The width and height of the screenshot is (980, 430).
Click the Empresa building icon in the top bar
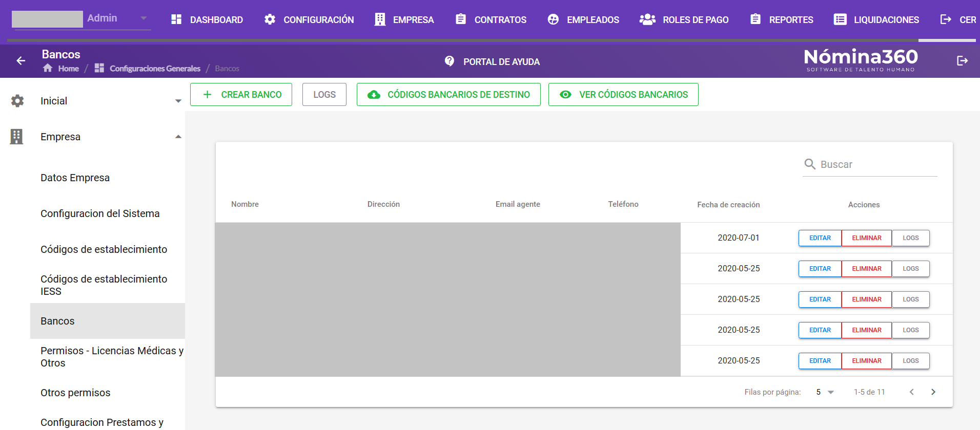click(380, 19)
